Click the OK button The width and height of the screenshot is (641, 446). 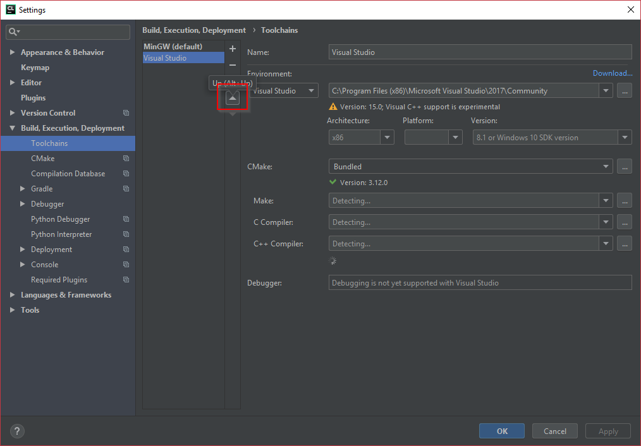pos(501,431)
